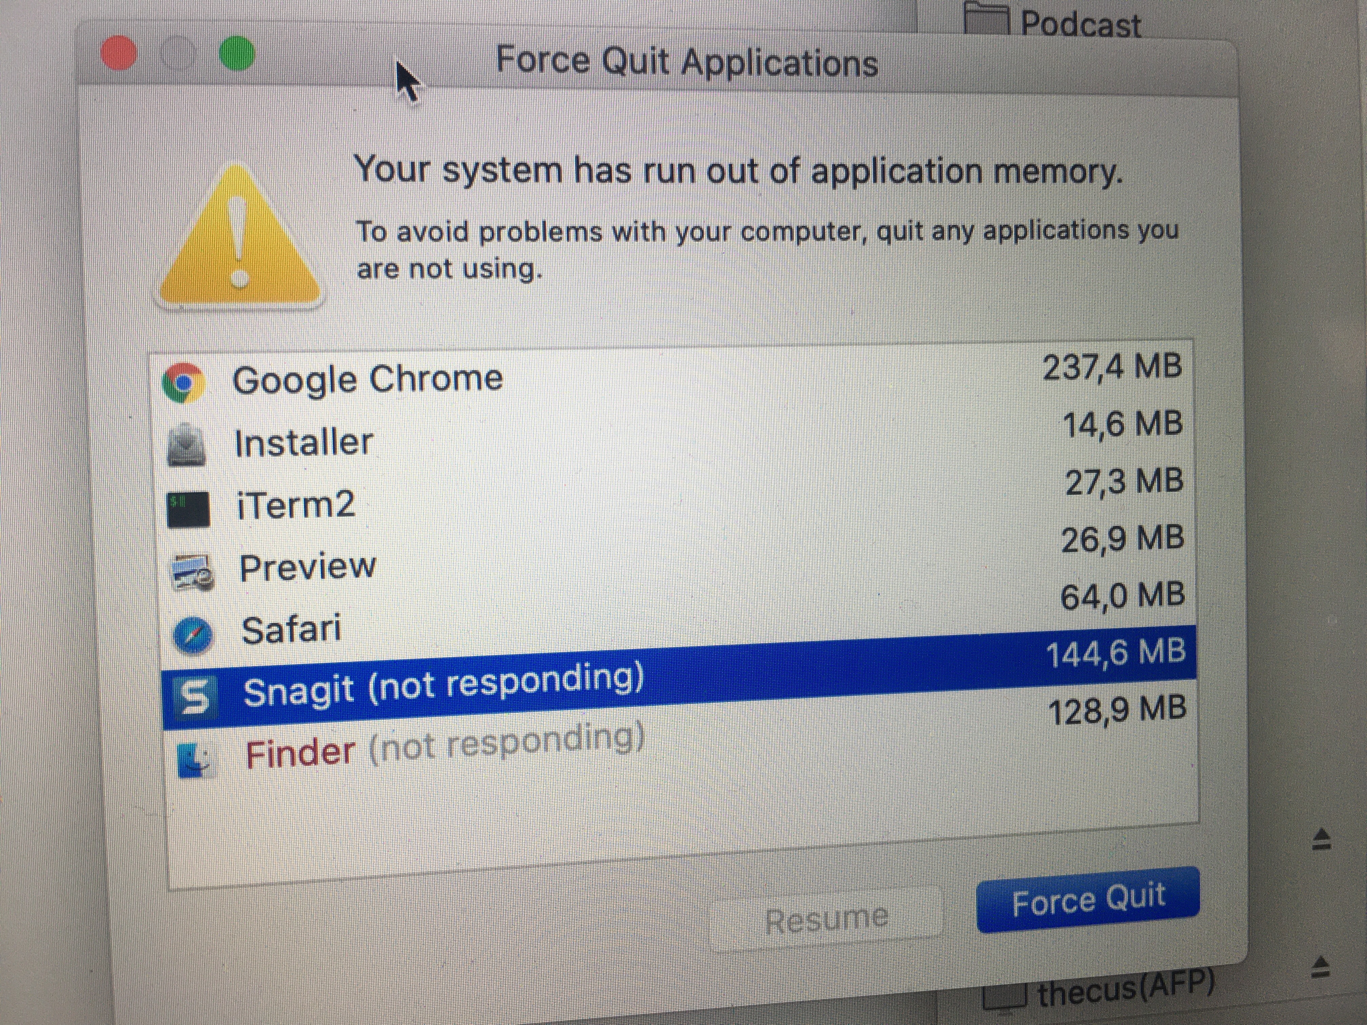Click the dimmed Resume button
Image resolution: width=1367 pixels, height=1025 pixels.
[x=826, y=918]
